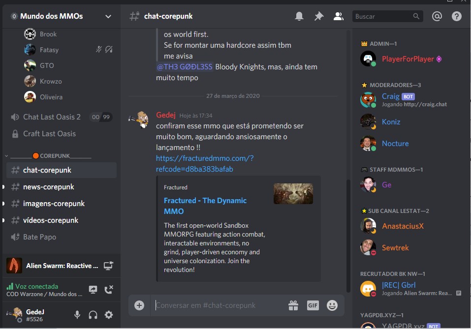Open chat-corepunk channel
The image size is (471, 329).
pyautogui.click(x=62, y=170)
